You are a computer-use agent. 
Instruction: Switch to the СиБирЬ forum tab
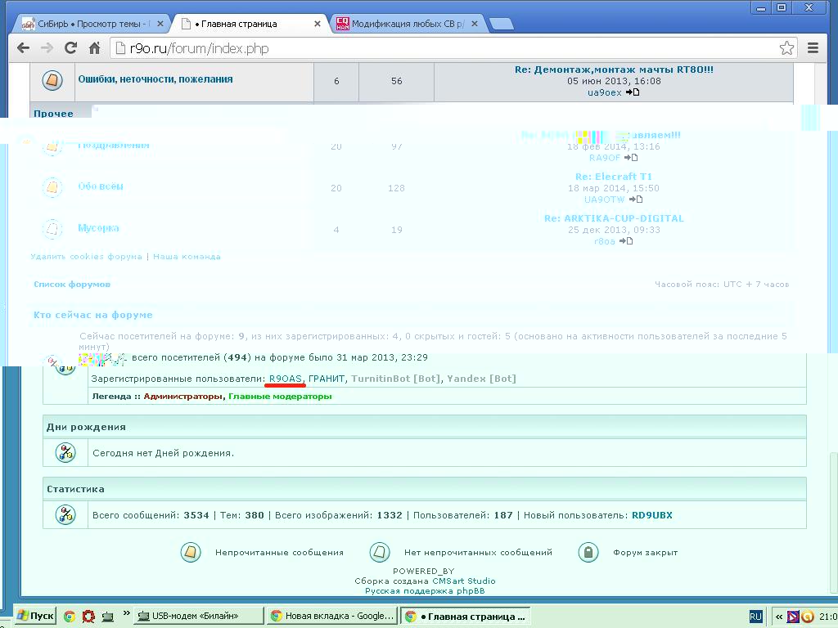pyautogui.click(x=90, y=24)
